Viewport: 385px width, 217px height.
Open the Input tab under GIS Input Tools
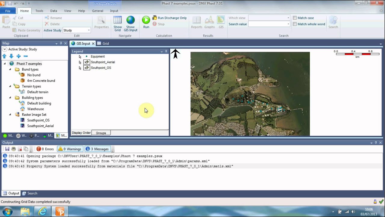coord(114,11)
